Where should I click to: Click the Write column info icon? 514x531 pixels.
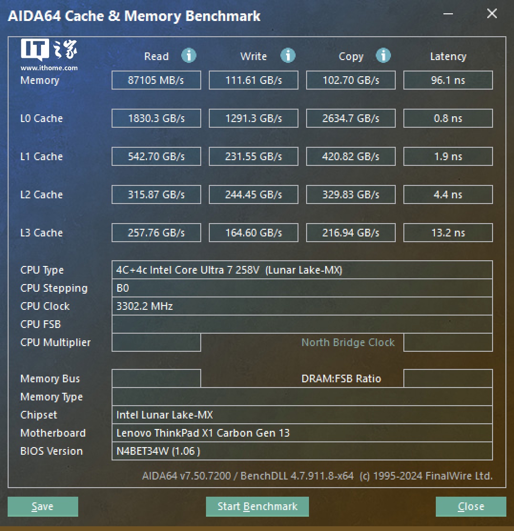coord(288,56)
